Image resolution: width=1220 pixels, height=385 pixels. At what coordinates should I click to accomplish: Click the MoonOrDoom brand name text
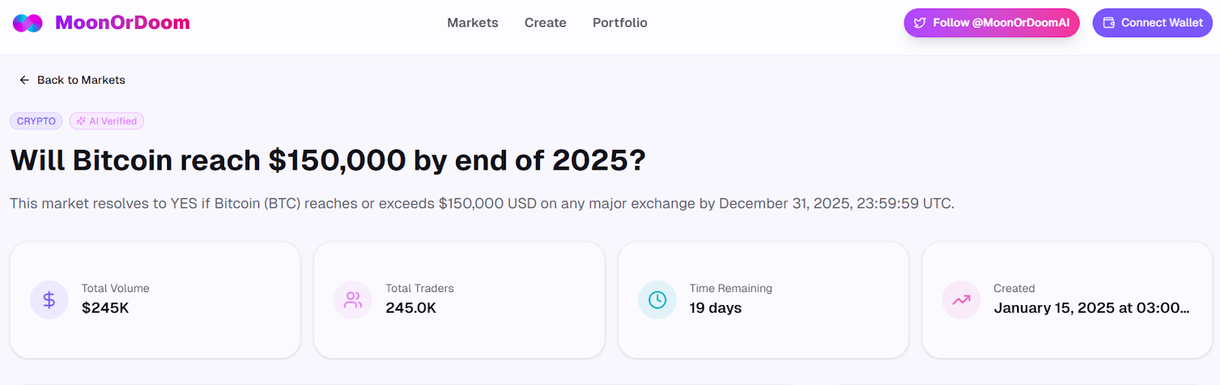pyautogui.click(x=123, y=23)
